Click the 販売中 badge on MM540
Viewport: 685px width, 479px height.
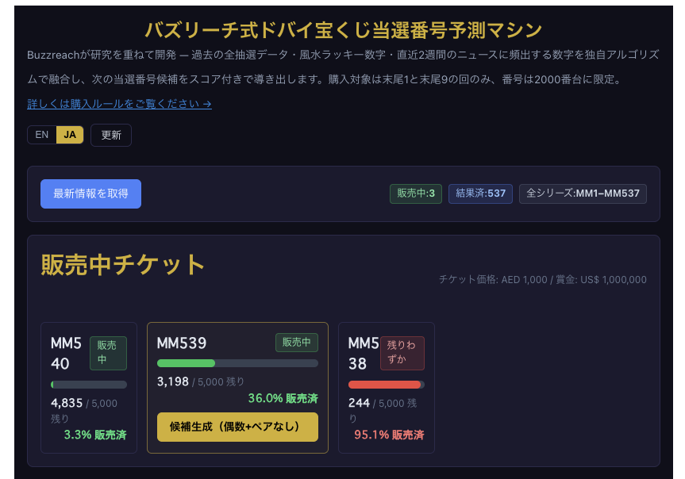pos(108,353)
